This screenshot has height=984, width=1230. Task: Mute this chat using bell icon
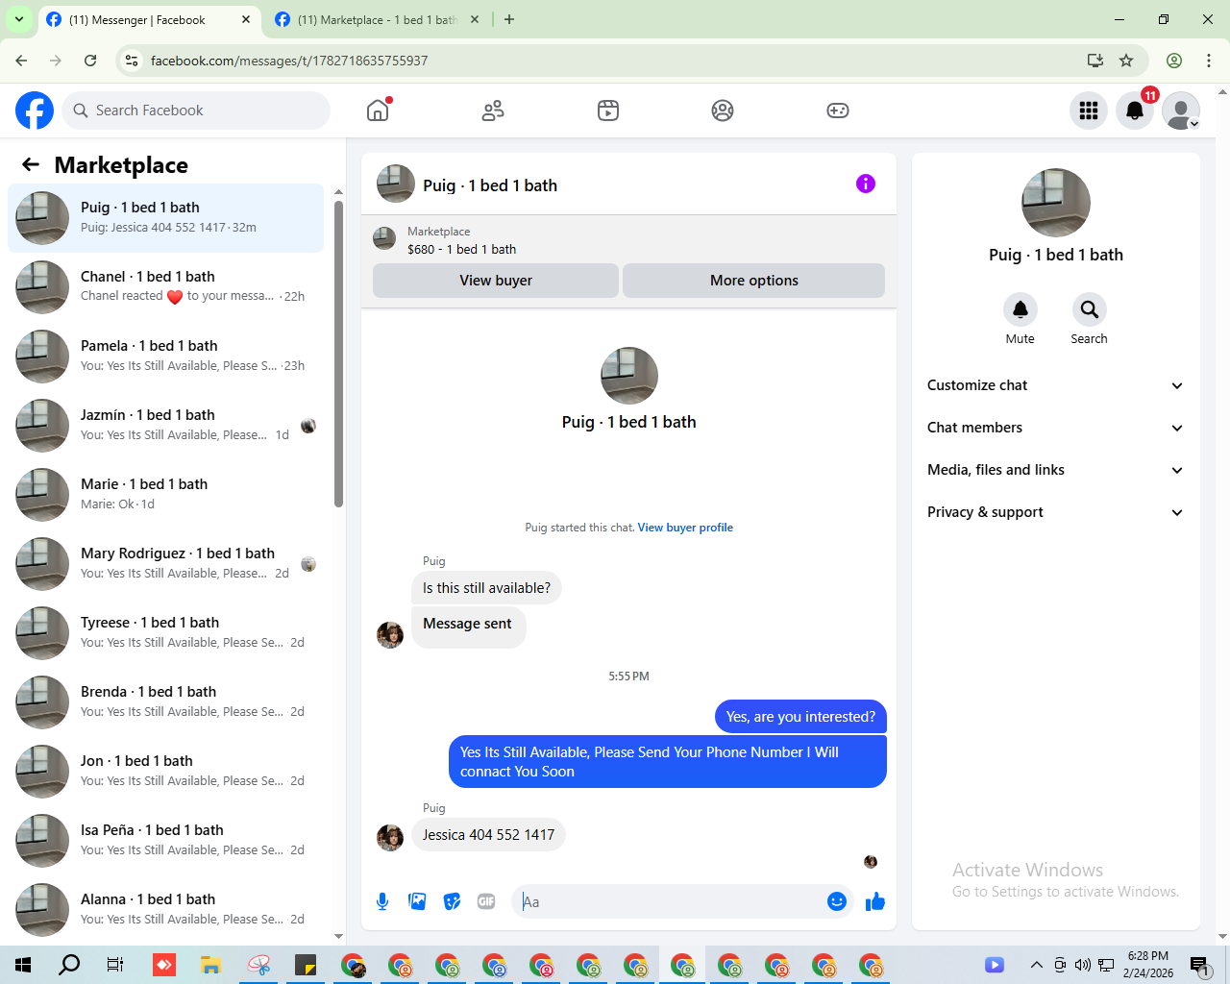point(1021,309)
